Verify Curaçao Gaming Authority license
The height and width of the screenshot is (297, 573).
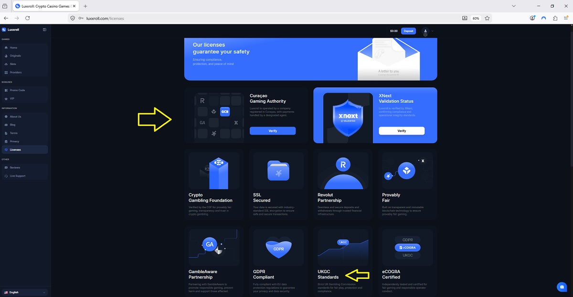click(x=273, y=131)
